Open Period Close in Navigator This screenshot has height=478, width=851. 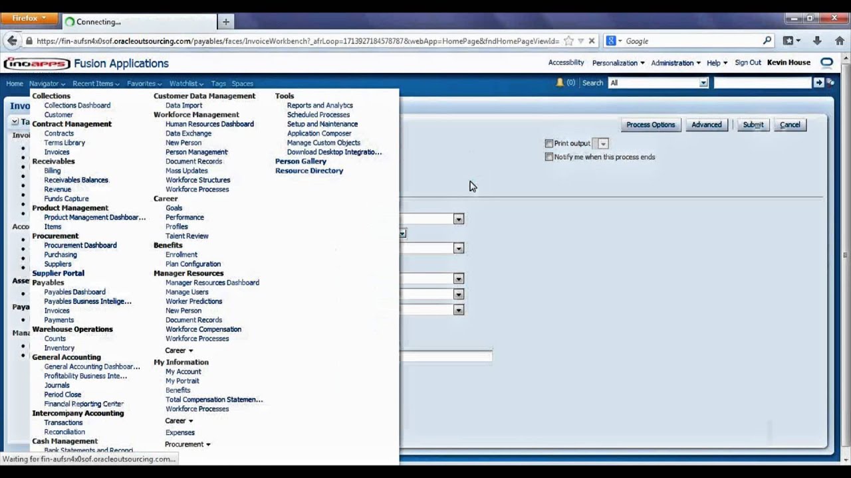[x=62, y=394]
